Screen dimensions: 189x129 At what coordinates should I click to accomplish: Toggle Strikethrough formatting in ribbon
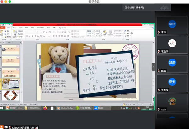pyautogui.click(x=38, y=36)
